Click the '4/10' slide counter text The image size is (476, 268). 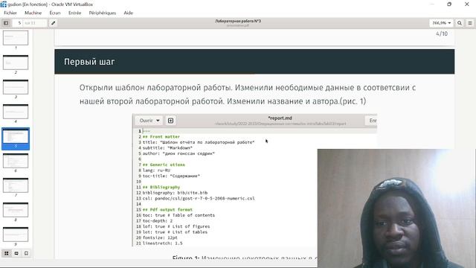coord(442,33)
